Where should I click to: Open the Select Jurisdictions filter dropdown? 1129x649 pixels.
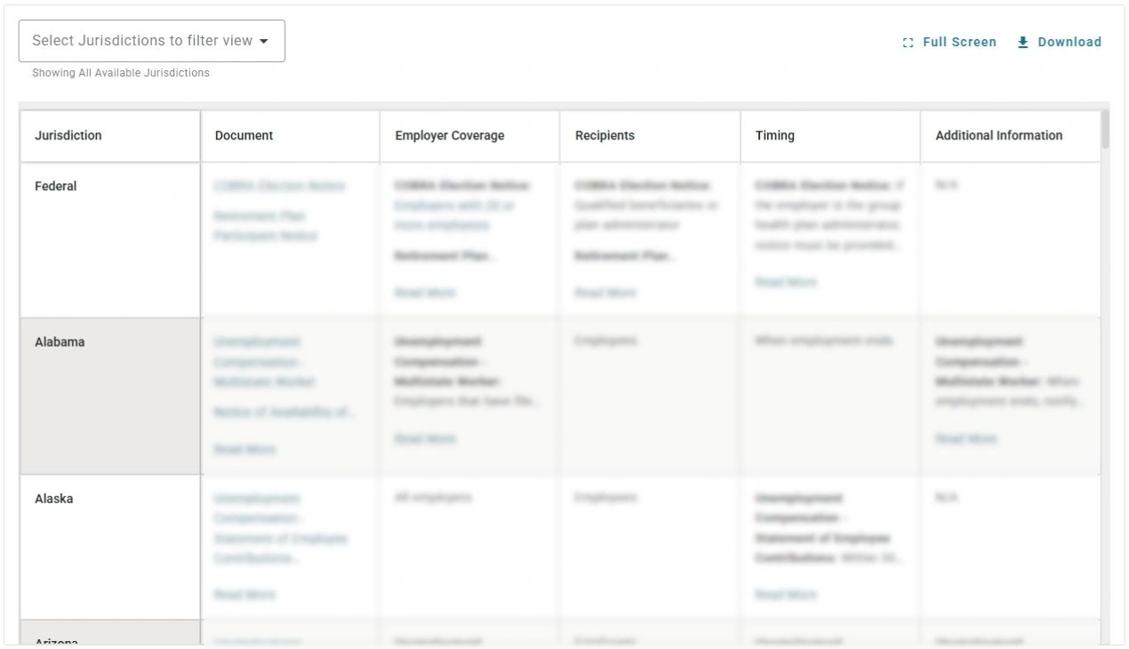pos(151,40)
